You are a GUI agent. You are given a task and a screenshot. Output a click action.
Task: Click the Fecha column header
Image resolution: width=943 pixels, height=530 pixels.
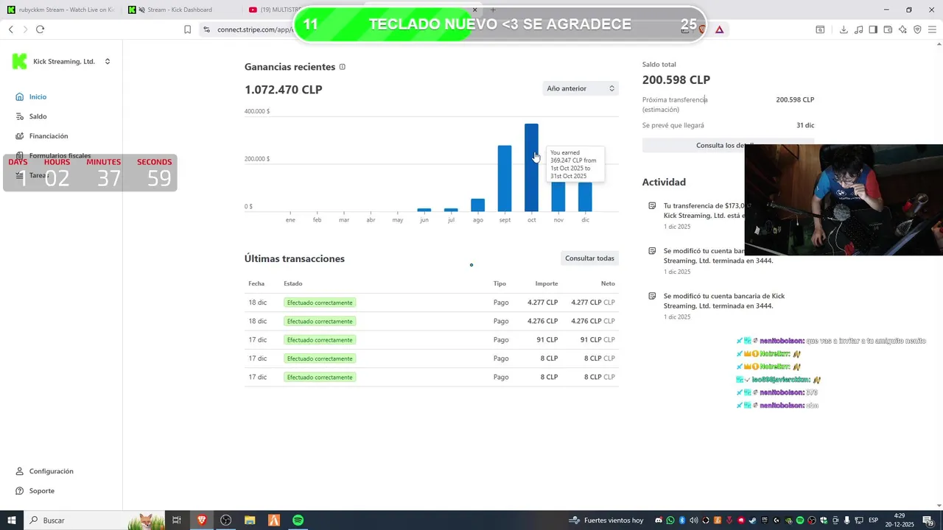pyautogui.click(x=256, y=283)
